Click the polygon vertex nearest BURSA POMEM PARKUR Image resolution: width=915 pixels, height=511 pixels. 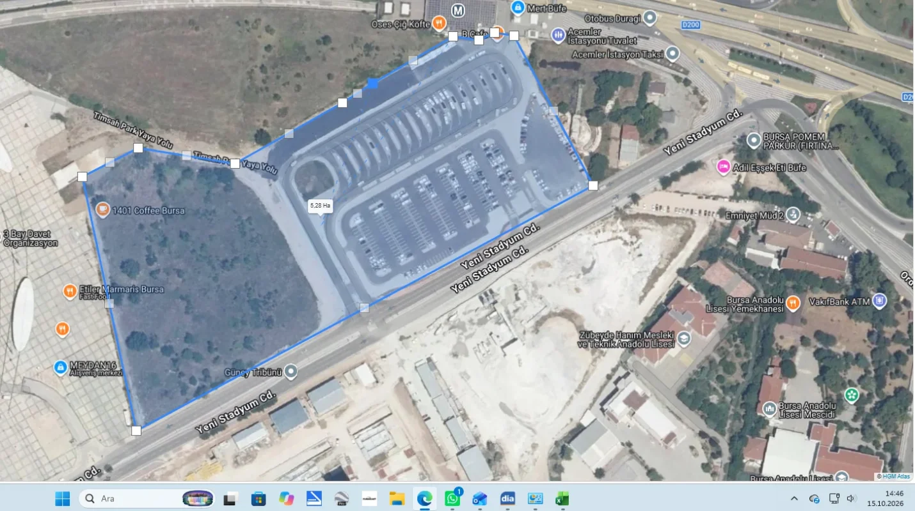[593, 185]
